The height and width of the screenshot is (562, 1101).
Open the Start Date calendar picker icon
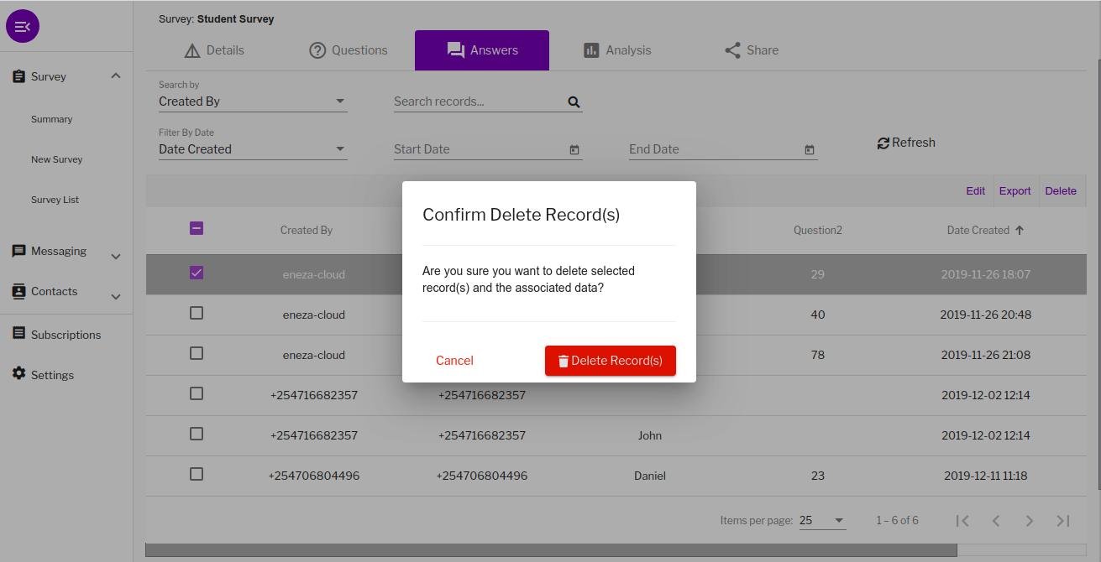point(574,149)
